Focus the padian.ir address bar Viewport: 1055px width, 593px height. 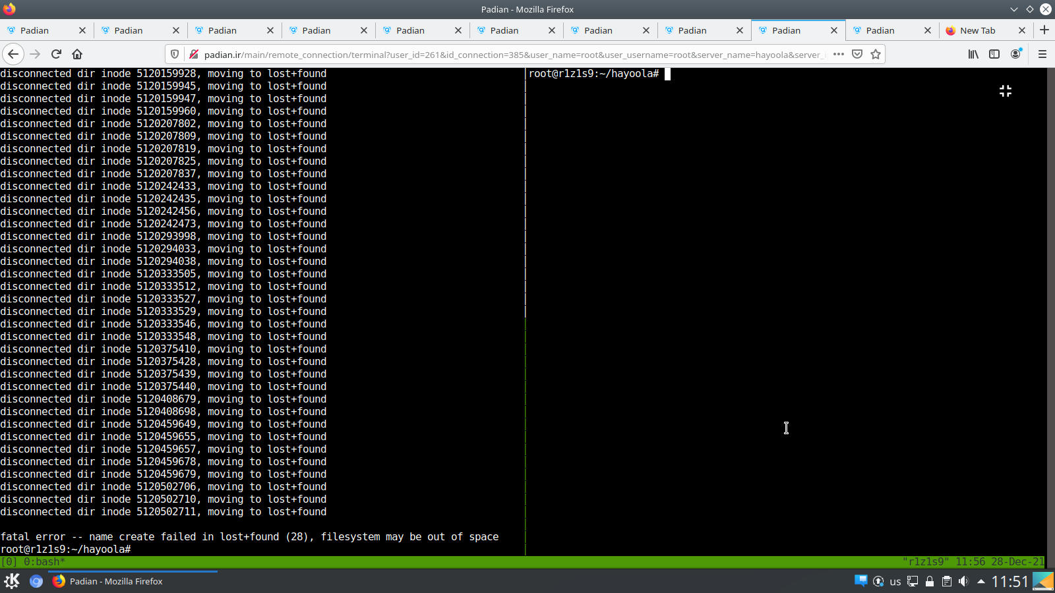pos(514,55)
